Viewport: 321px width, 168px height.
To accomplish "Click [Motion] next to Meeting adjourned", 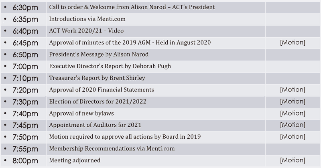I will tap(293, 160).
